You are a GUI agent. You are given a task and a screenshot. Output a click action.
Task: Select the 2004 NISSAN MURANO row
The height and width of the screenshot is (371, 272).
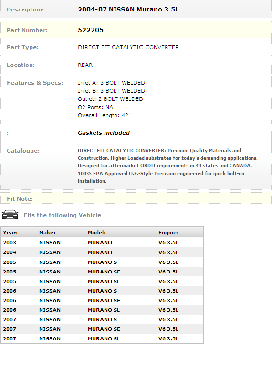pos(102,252)
